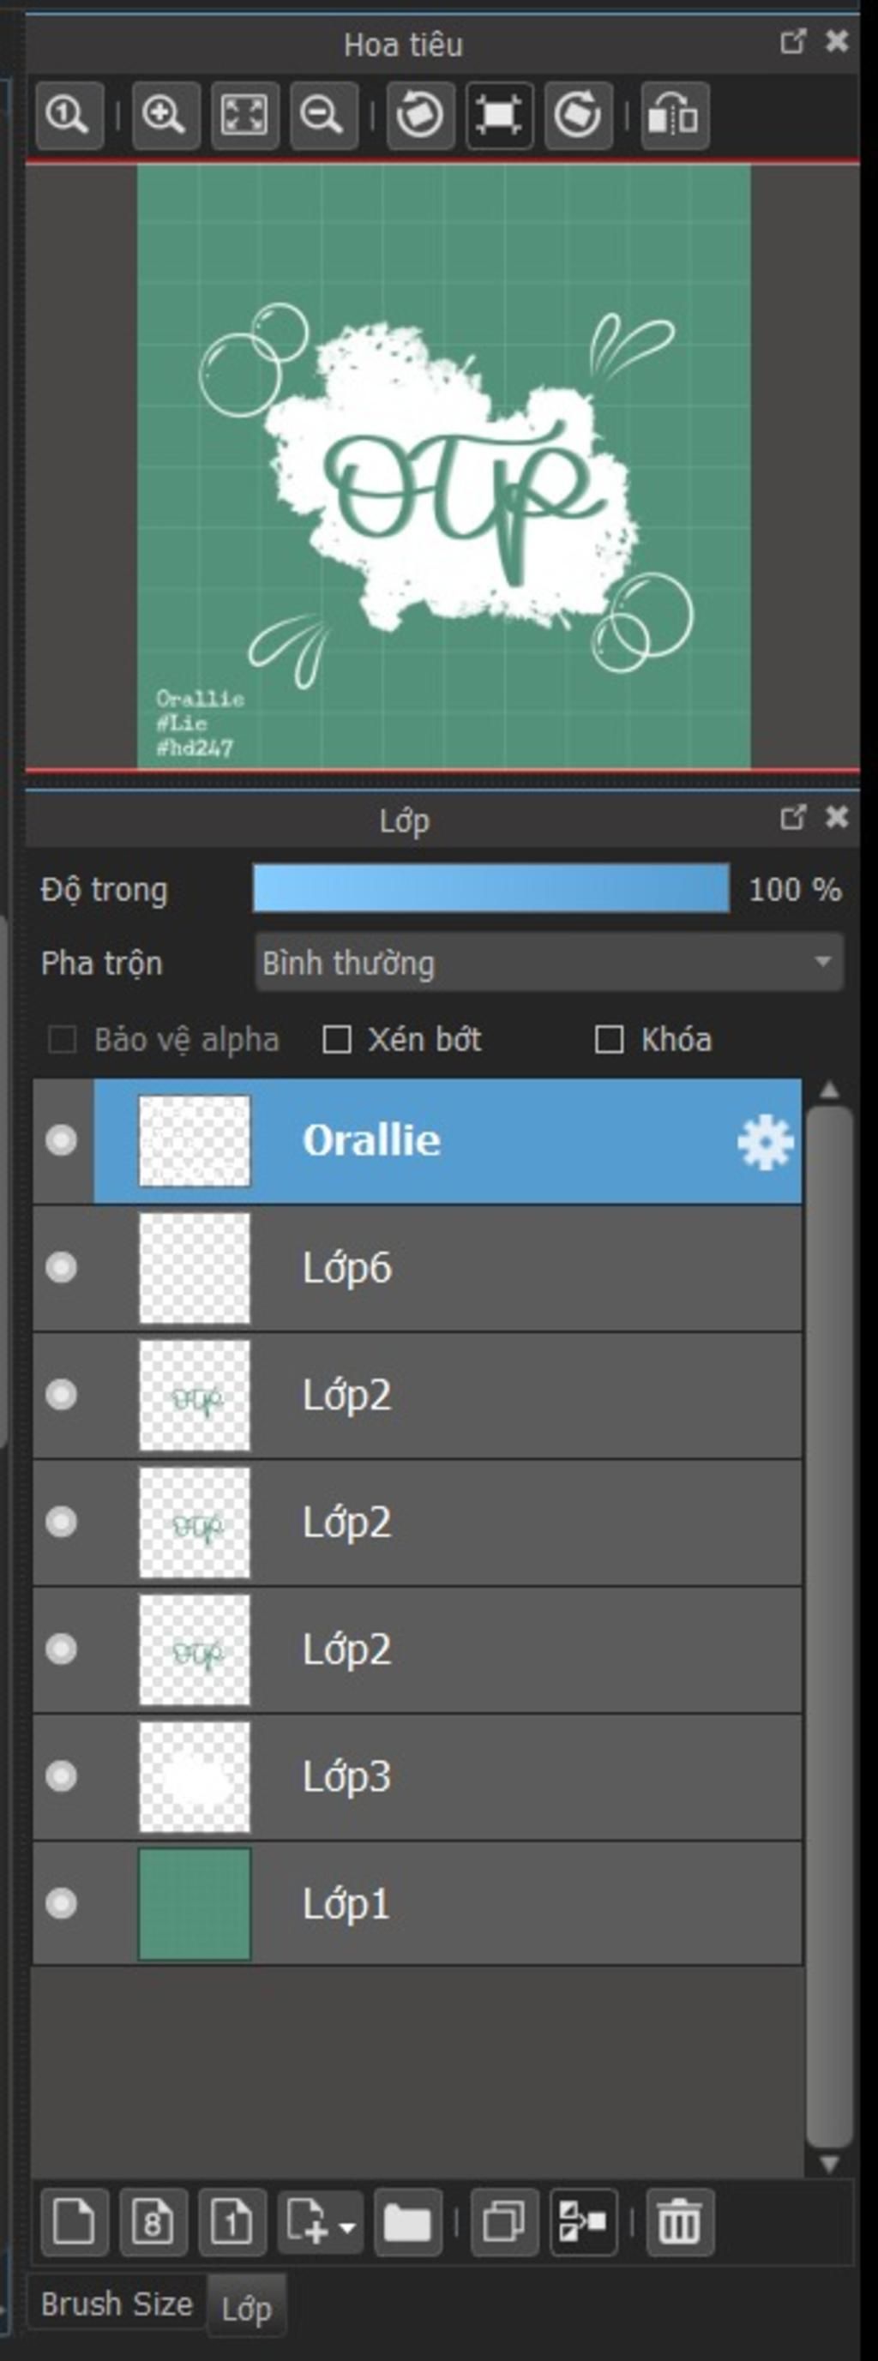This screenshot has height=2361, width=878.
Task: Add a new 8-bit layer
Action: [x=153, y=2223]
